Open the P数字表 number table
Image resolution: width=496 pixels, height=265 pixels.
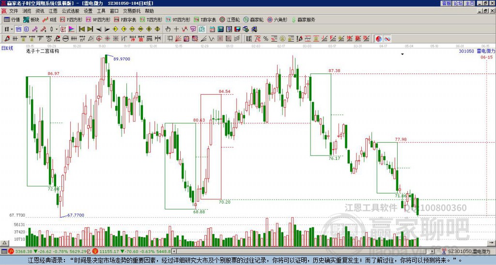point(125,19)
